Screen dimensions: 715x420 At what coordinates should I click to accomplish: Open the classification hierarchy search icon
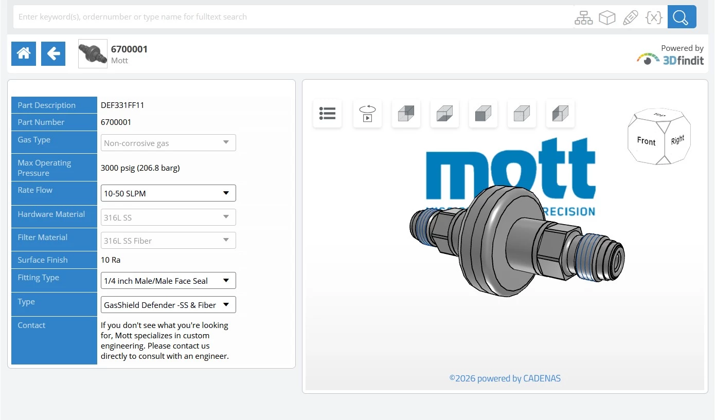click(x=584, y=17)
